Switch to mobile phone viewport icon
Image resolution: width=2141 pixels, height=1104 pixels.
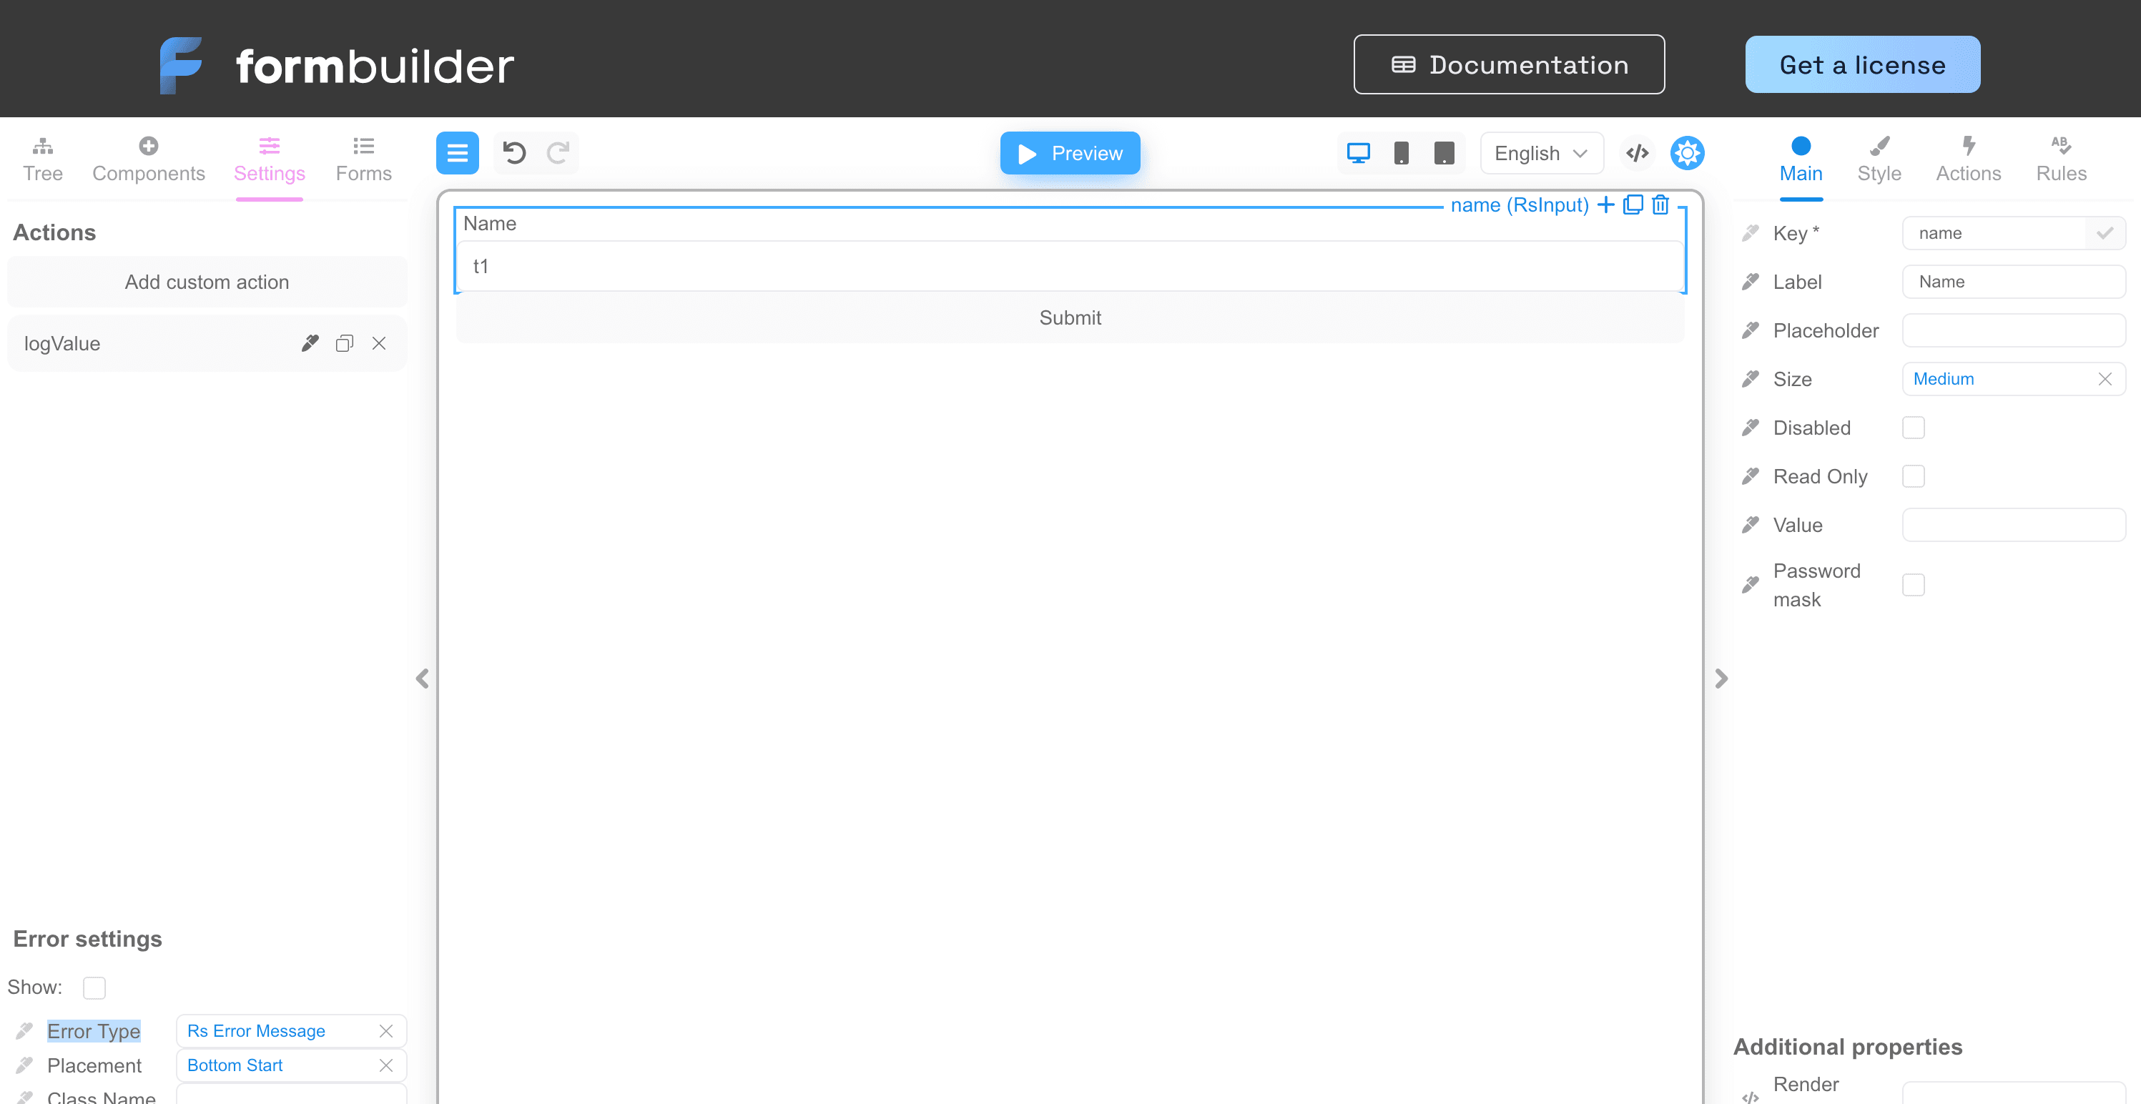pos(1400,153)
